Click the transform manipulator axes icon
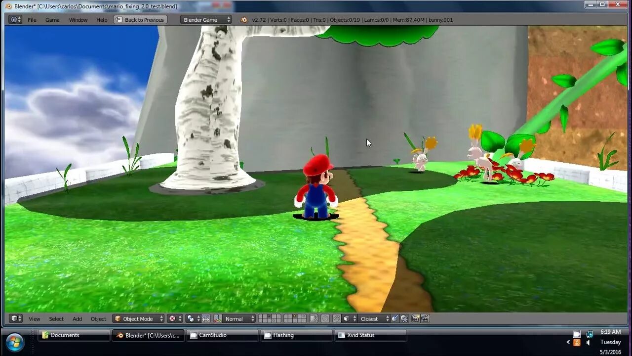Image resolution: width=632 pixels, height=356 pixels. pos(218,319)
